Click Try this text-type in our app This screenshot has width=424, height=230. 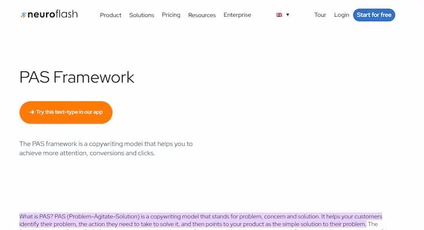tap(70, 112)
